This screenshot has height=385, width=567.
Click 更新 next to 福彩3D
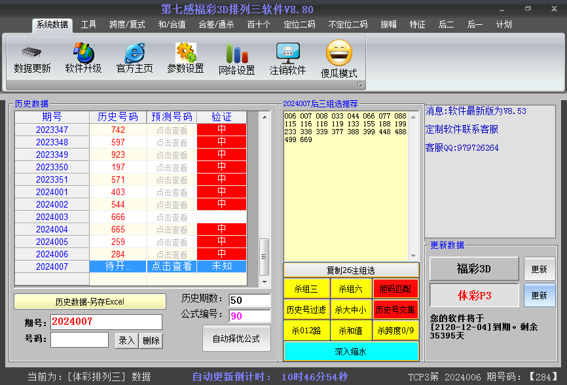(x=539, y=269)
